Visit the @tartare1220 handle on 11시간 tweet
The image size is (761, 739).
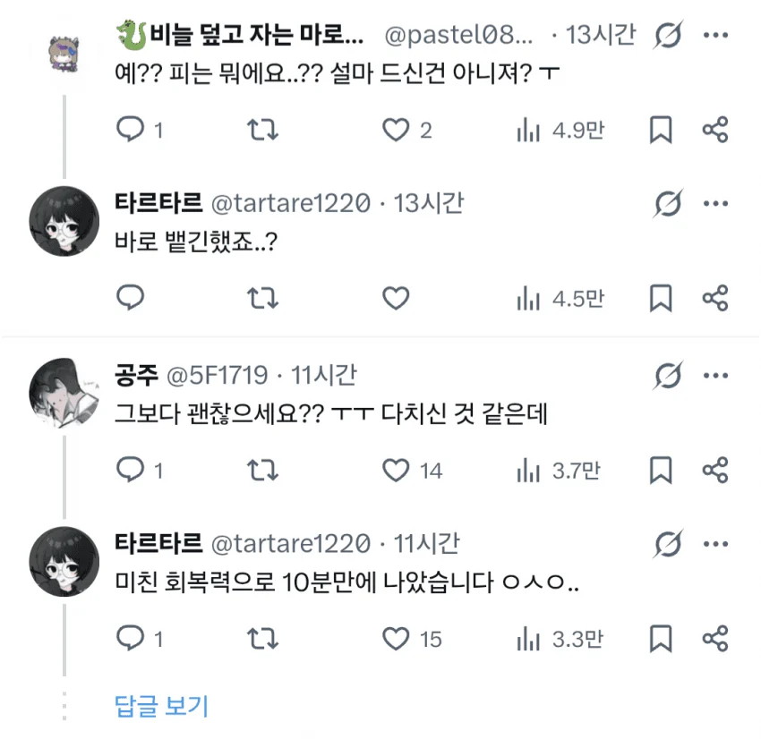click(x=291, y=544)
